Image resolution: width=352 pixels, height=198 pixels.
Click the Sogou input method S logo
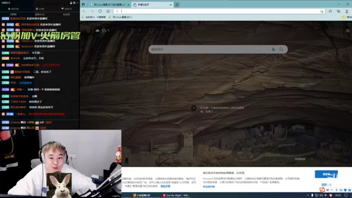click(323, 190)
